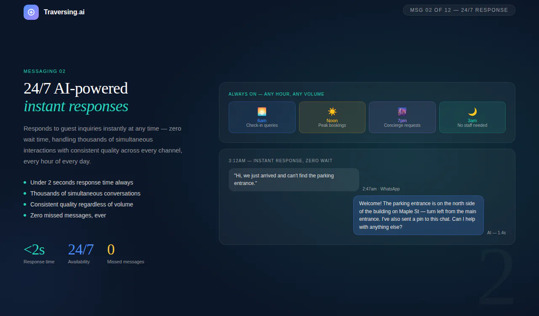Click the yellow 0 stat value
The width and height of the screenshot is (539, 316).
(x=111, y=249)
